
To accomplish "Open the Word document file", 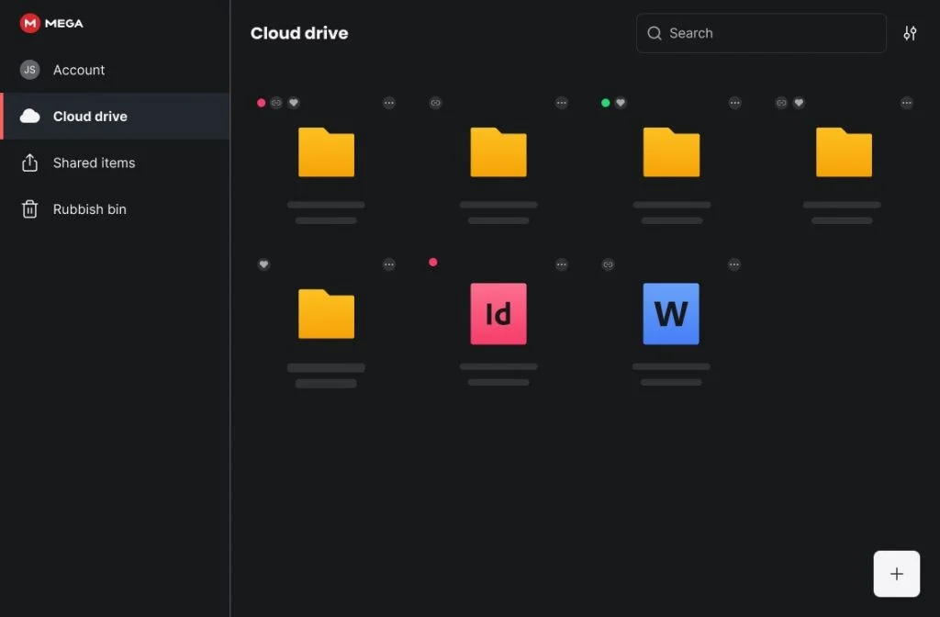I will [x=671, y=314].
